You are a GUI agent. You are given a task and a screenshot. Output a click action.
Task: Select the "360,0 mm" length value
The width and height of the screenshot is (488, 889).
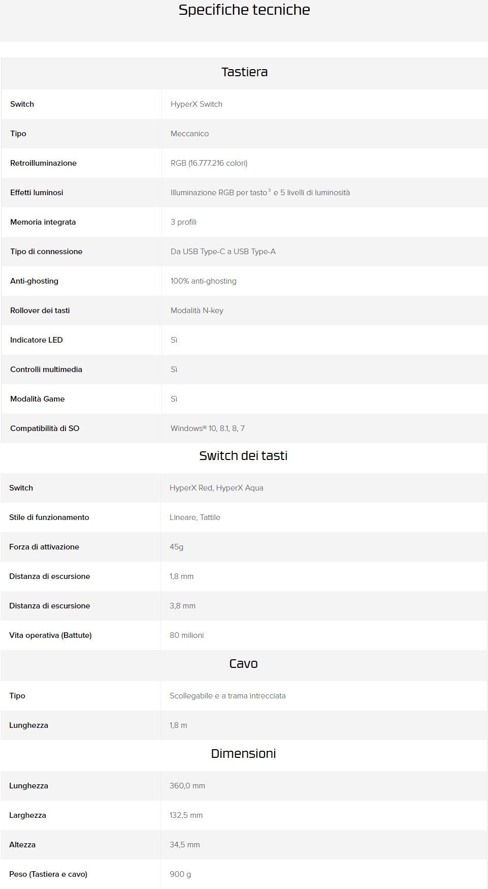click(x=187, y=786)
